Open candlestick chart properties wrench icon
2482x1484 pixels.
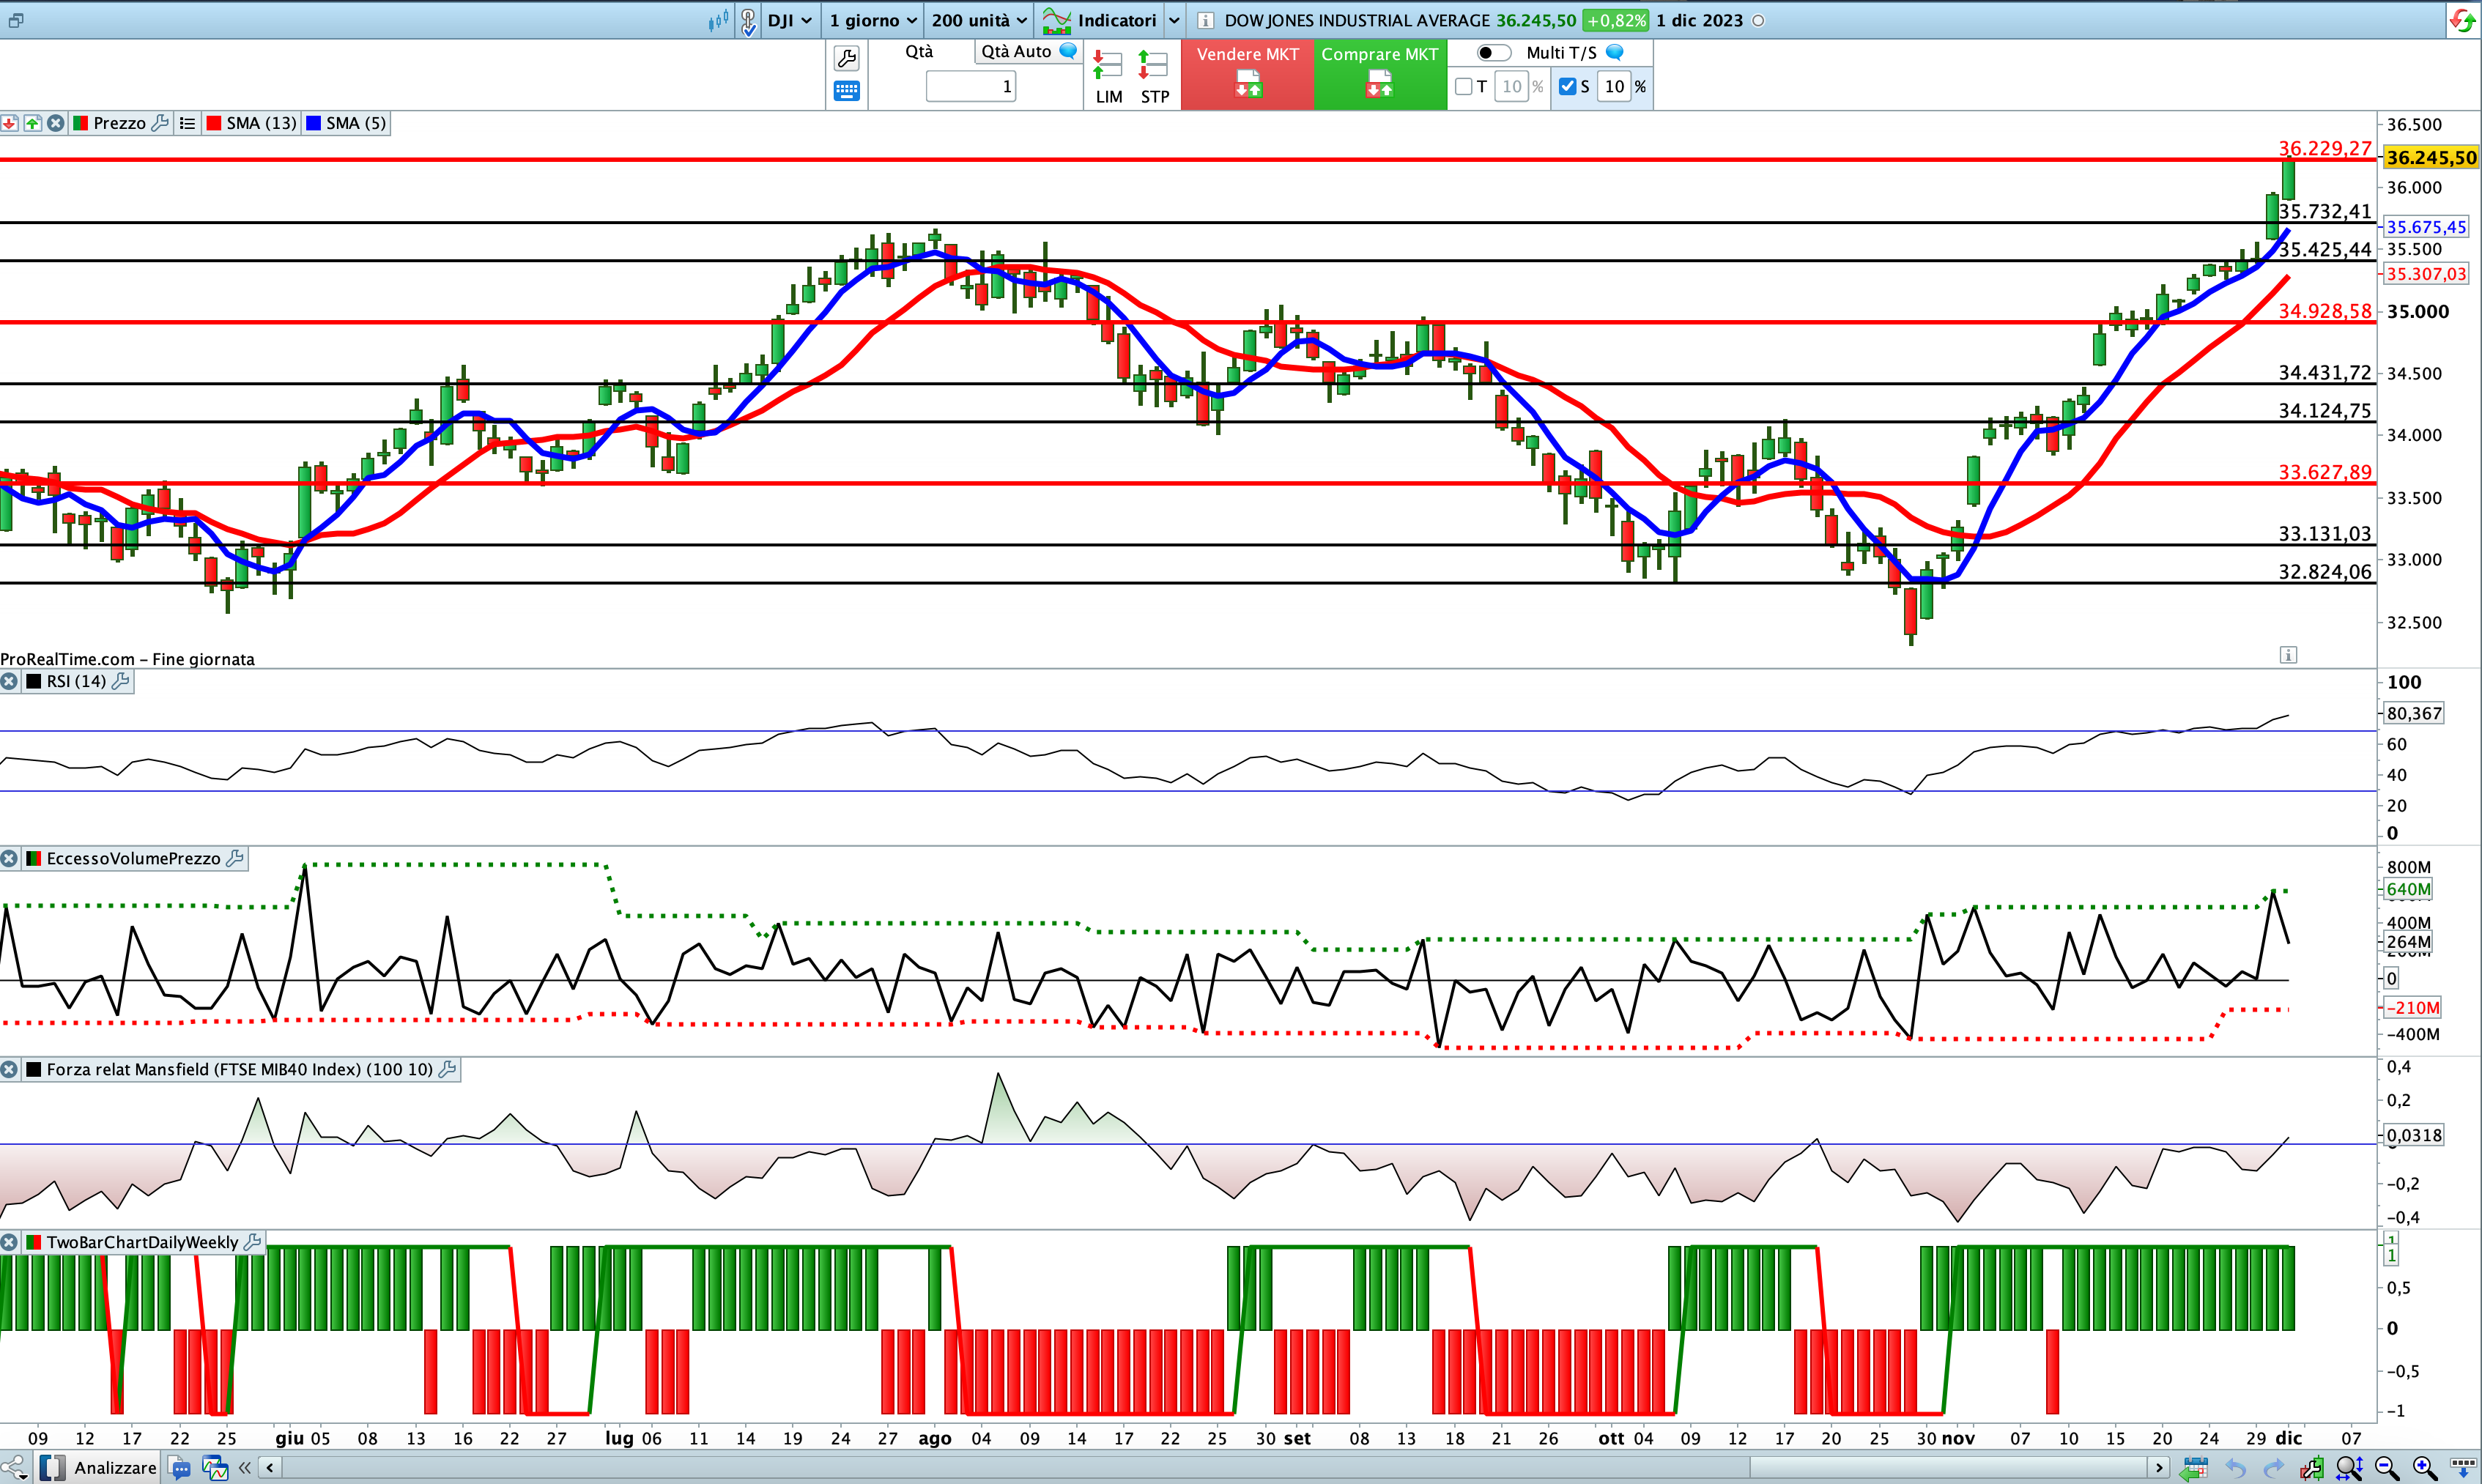point(2311,1468)
